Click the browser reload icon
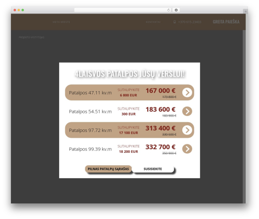The width and height of the screenshot is (259, 219). coord(168,10)
